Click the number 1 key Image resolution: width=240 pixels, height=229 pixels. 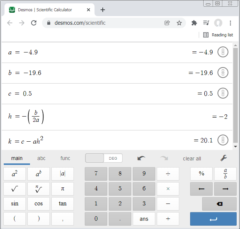[96, 204]
